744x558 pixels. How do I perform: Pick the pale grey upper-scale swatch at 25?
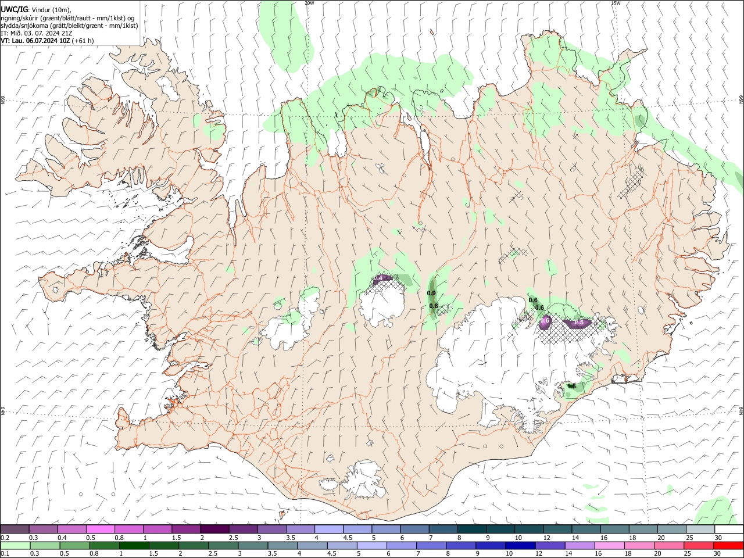coord(700,530)
